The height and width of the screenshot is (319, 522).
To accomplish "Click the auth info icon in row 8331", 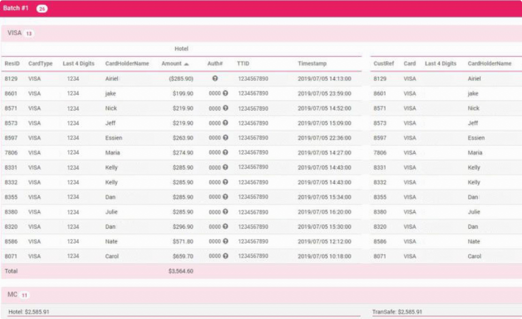I will (225, 167).
